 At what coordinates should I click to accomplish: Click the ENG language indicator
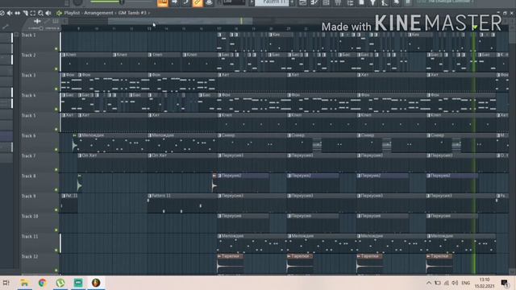point(466,283)
